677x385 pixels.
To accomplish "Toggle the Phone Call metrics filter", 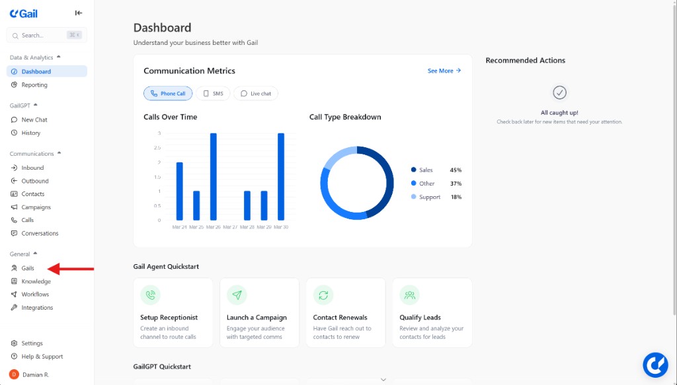I will pos(167,93).
